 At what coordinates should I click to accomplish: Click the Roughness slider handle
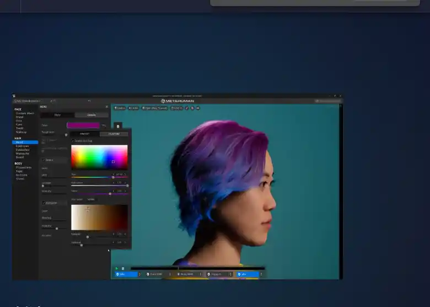[x=66, y=135]
